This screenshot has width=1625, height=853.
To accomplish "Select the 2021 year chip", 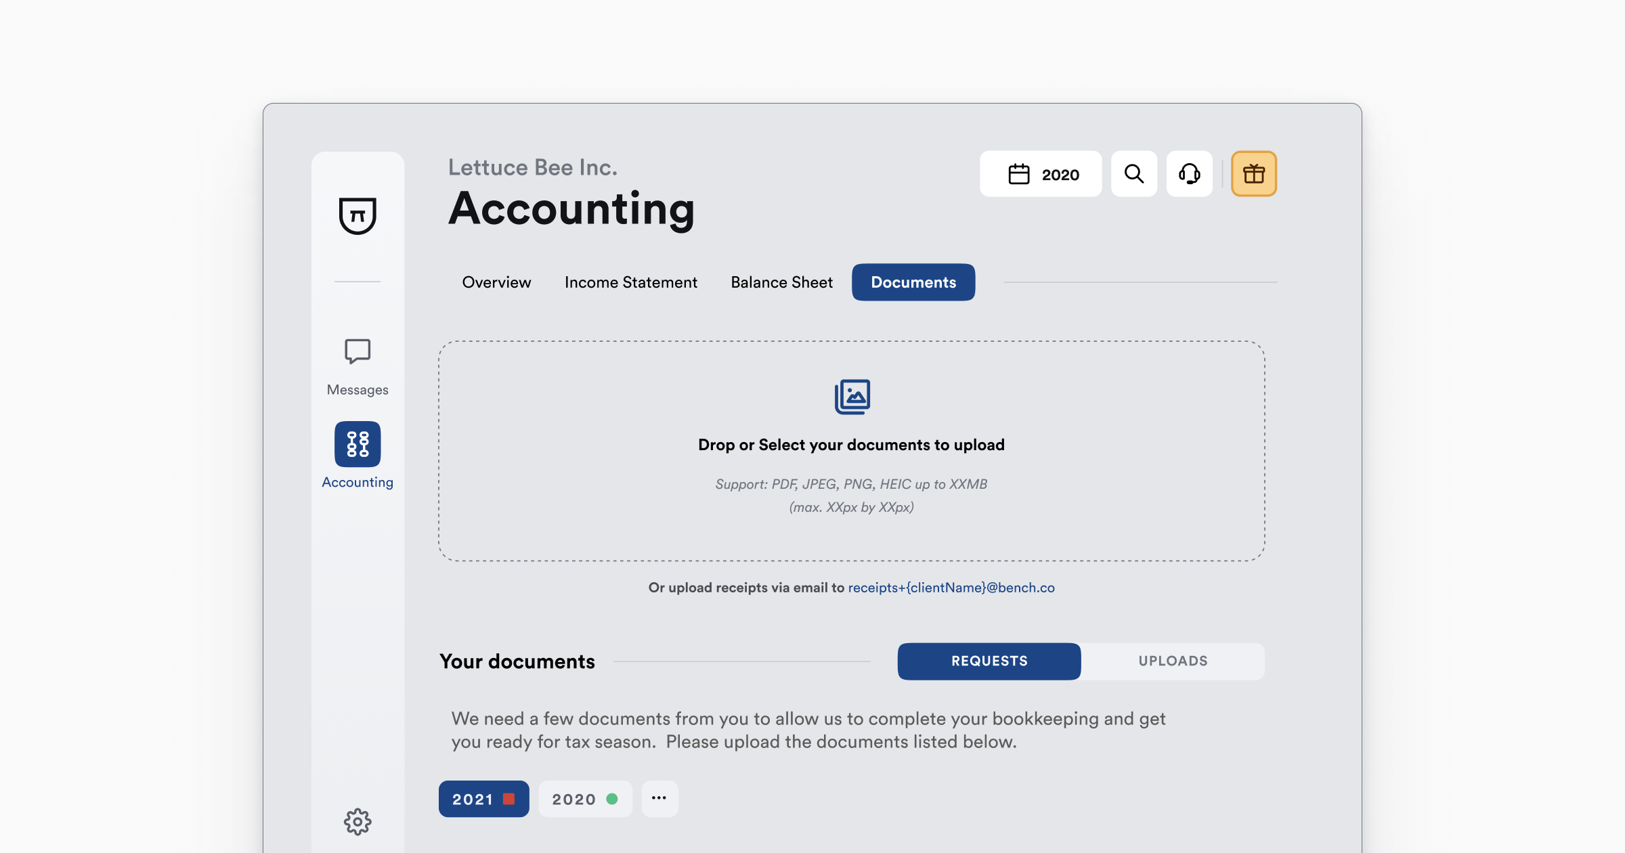I will (483, 799).
